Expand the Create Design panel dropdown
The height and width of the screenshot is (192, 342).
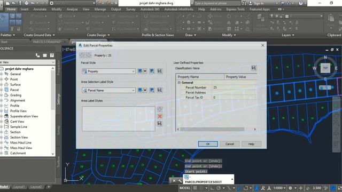98,35
